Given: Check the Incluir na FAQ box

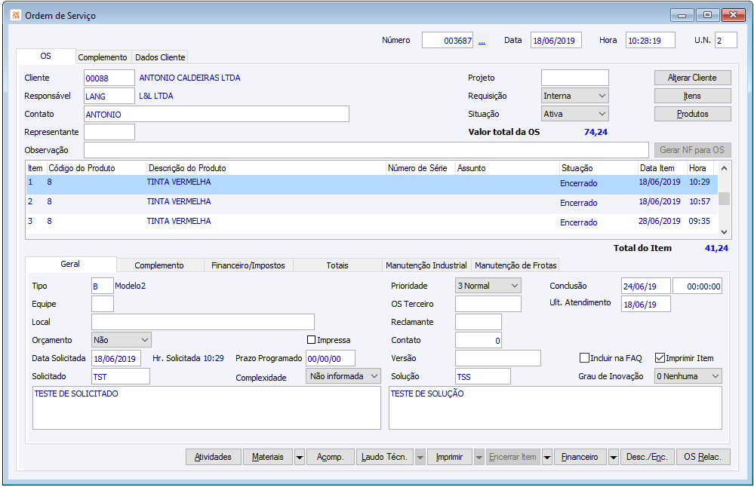Looking at the screenshot, I should click(x=584, y=358).
